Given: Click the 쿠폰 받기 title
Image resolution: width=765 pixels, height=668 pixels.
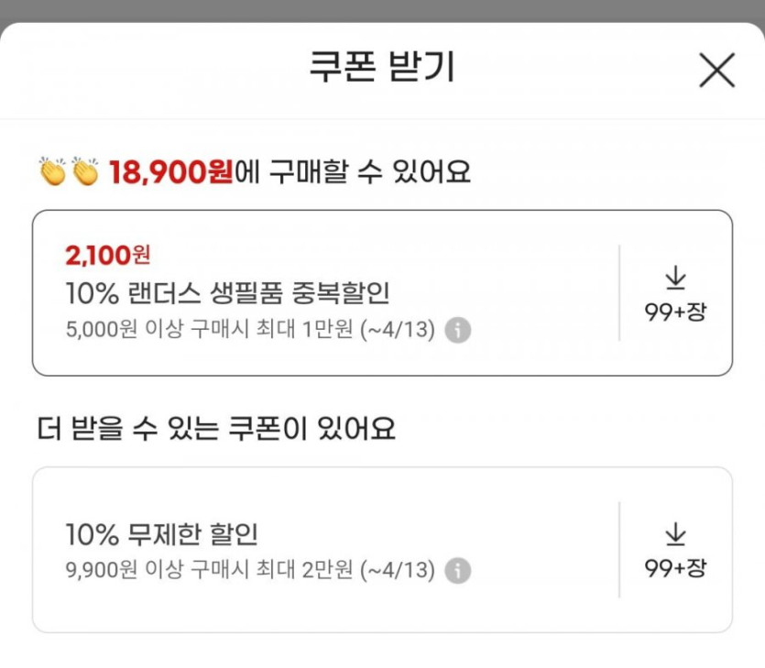Looking at the screenshot, I should (381, 69).
